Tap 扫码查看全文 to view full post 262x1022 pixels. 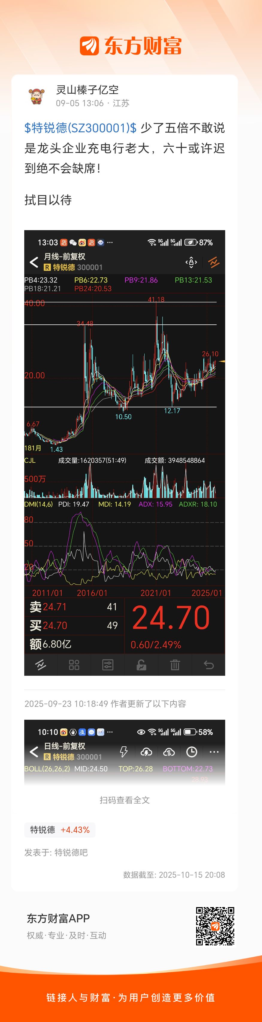tap(125, 800)
